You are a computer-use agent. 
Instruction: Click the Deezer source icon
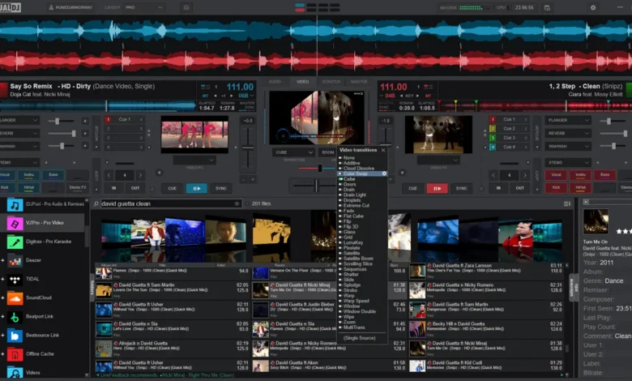(15, 260)
